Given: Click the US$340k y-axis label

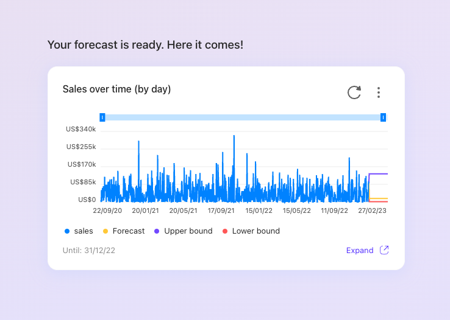Looking at the screenshot, I should (x=81, y=129).
